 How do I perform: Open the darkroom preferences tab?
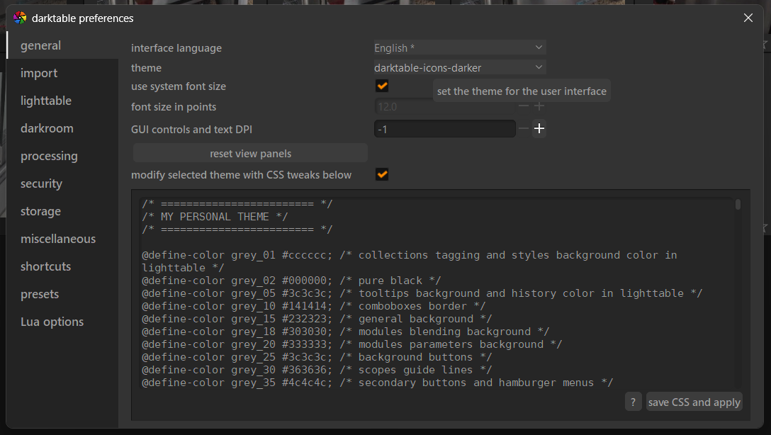[63, 128]
